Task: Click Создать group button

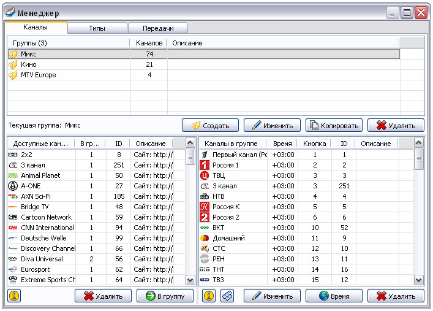Action: 211,125
